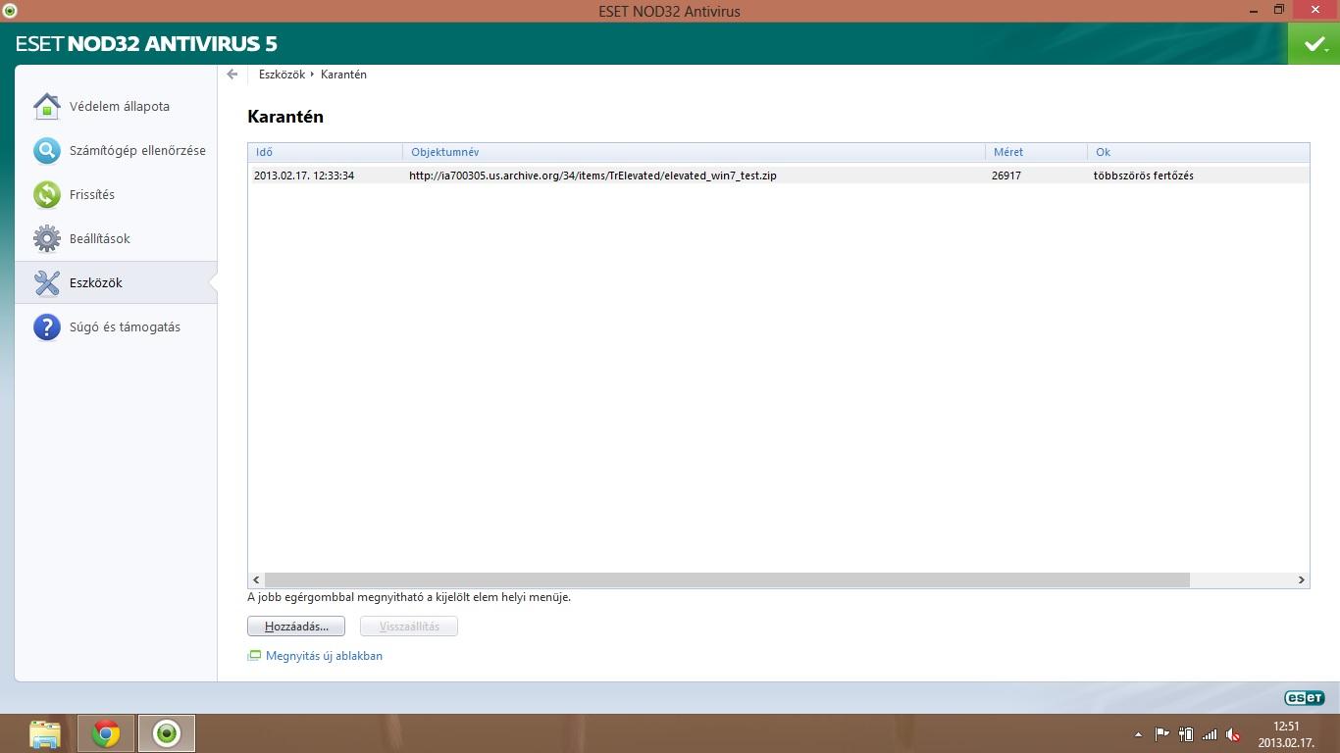The image size is (1340, 753).
Task: Open Action Center flag icon
Action: (1162, 734)
